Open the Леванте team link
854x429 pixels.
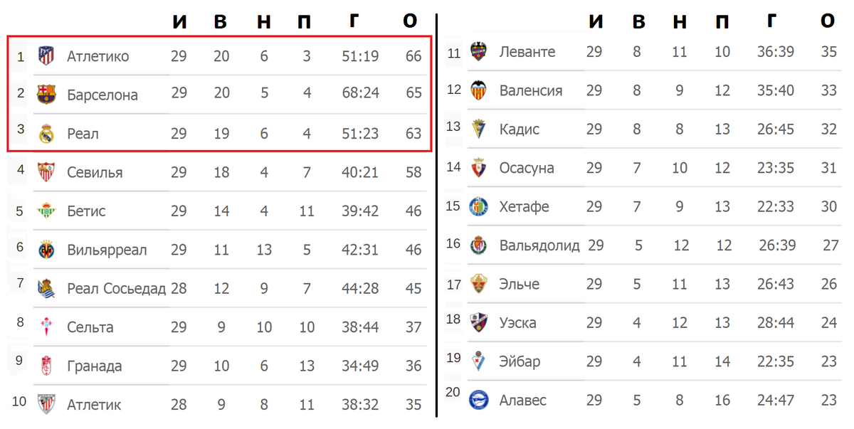(x=527, y=51)
